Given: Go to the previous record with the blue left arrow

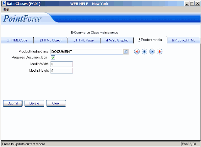Looking at the screenshot, I should (144, 52).
